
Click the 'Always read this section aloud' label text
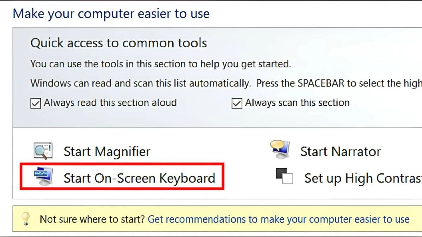coord(110,103)
